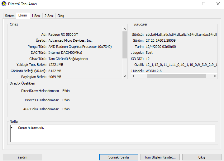Switch to the Sistem tab

coord(10,16)
